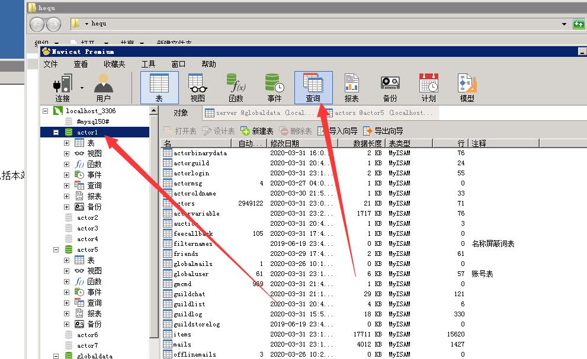Sort by the 修改日期 column header
This screenshot has height=359, width=587.
(303, 143)
